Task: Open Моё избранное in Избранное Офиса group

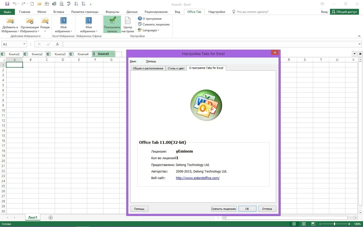Action: click(x=89, y=25)
